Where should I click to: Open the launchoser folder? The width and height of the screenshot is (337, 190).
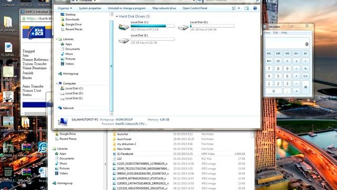pos(122,139)
